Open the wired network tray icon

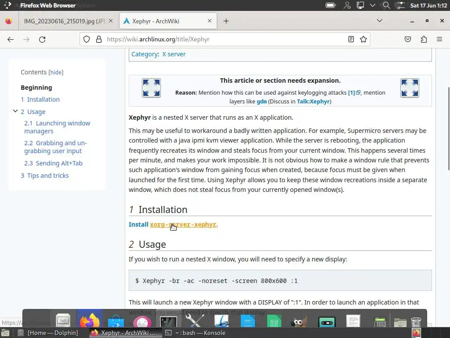click(x=360, y=5)
